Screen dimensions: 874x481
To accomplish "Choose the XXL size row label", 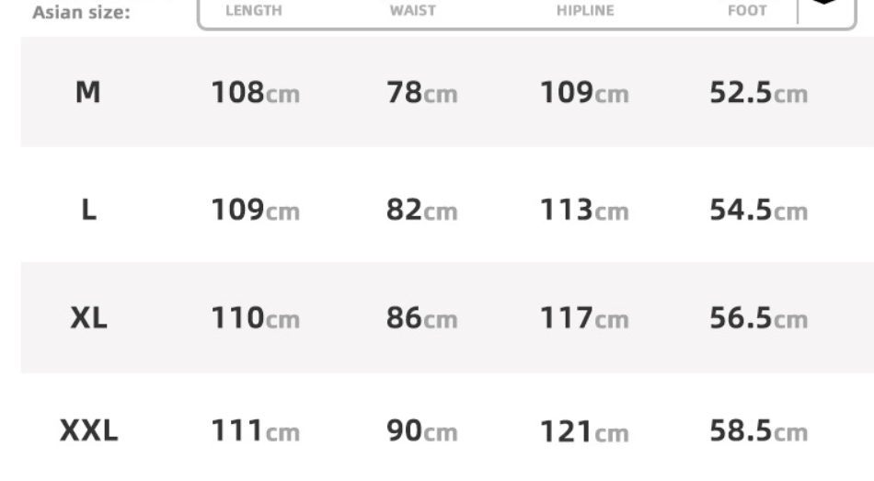I will pos(88,430).
